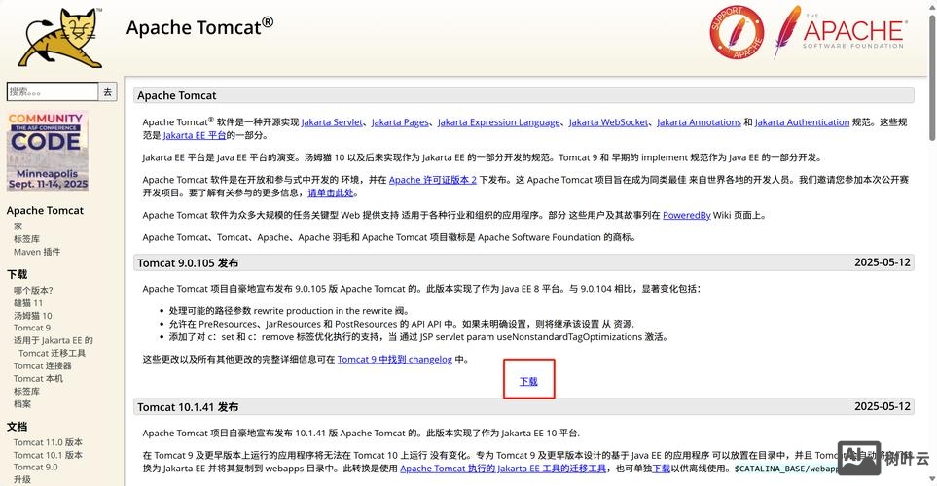Follow the Jakarta Annotations link
This screenshot has height=486, width=937.
pos(699,122)
